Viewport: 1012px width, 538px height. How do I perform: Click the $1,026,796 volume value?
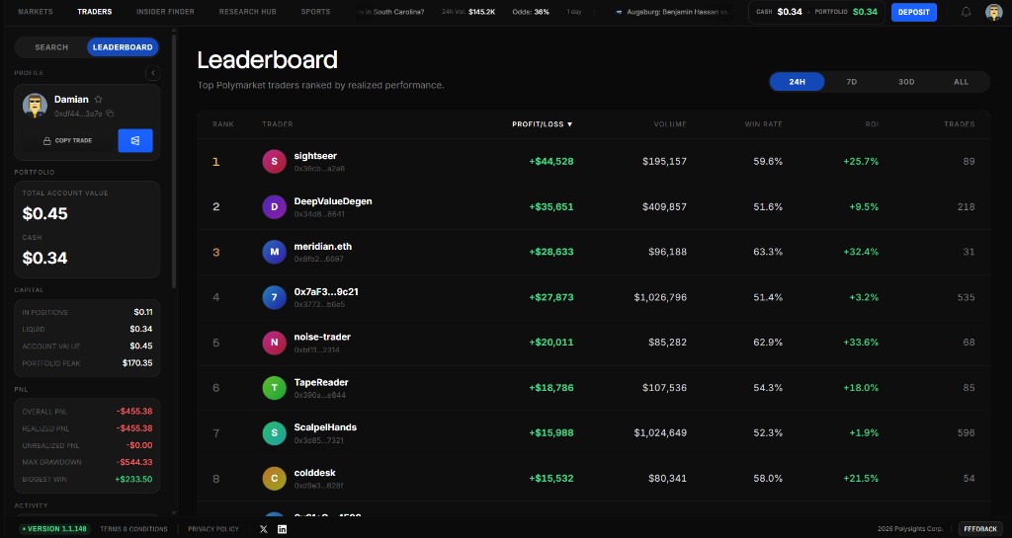coord(660,298)
